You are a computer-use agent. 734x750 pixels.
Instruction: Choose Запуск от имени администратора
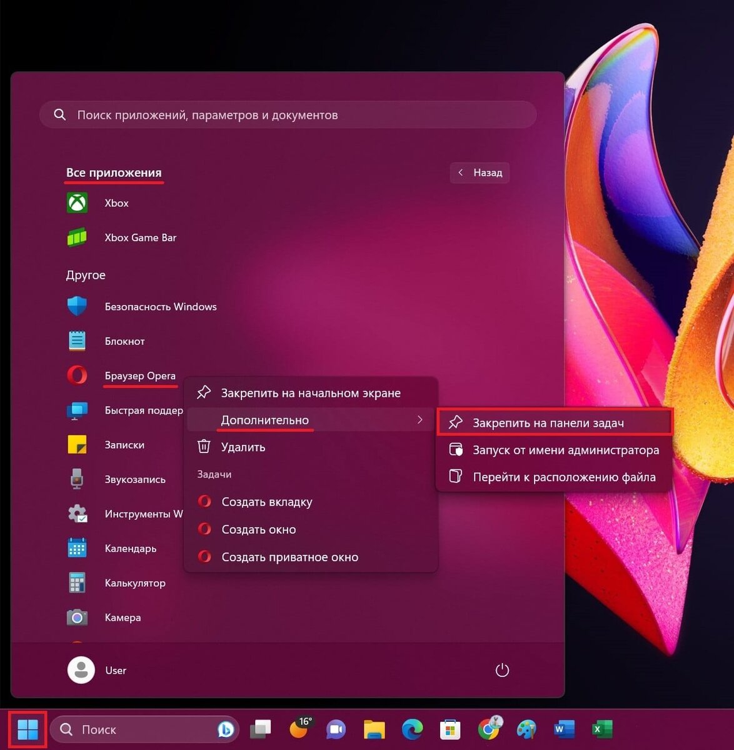[554, 450]
